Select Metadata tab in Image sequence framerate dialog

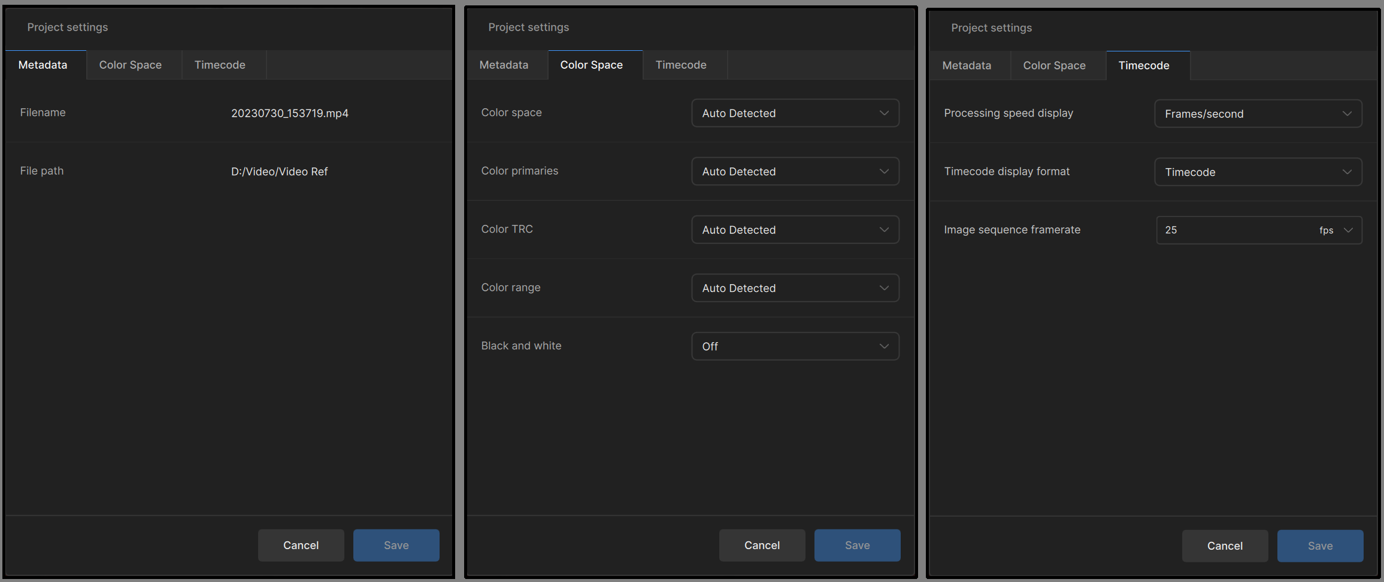(x=967, y=66)
